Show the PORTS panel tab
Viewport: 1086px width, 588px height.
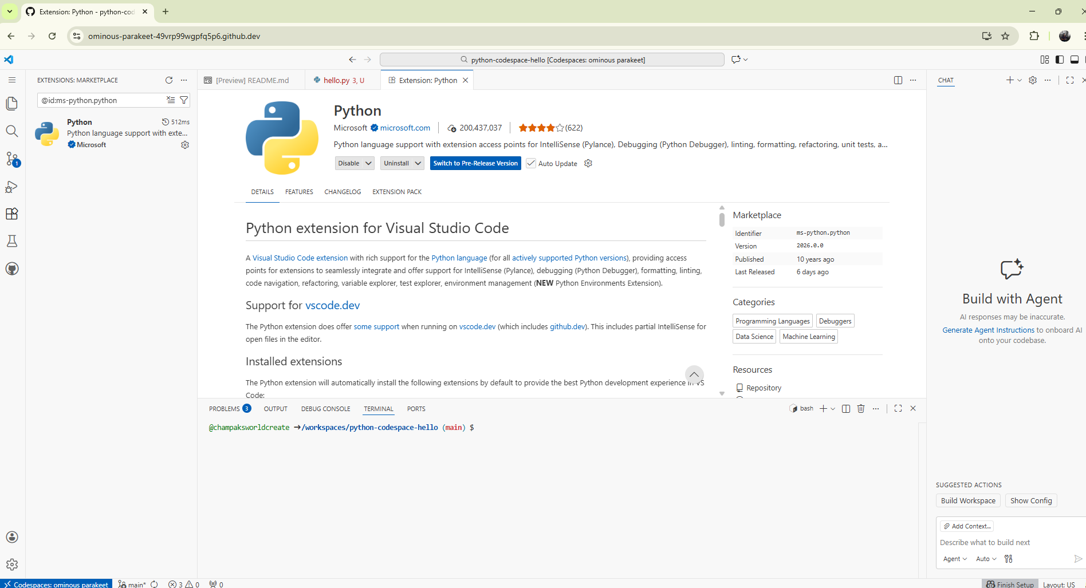416,409
